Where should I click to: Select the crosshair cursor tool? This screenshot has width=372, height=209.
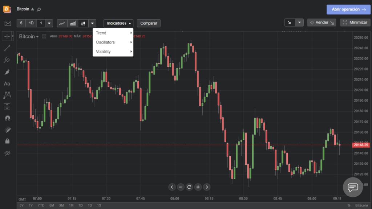(7, 36)
